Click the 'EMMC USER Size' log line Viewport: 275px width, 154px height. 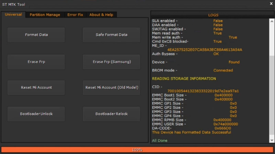195,124
